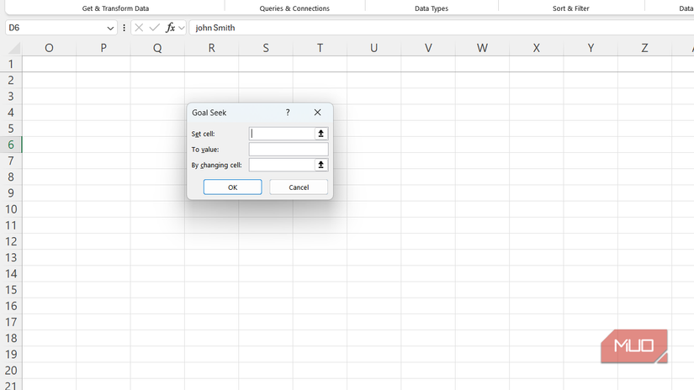The width and height of the screenshot is (694, 390).
Task: Select row 16 header
Action: 11,306
